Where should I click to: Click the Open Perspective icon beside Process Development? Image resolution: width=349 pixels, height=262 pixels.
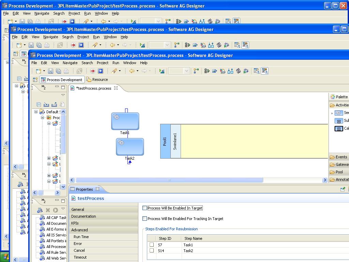pos(35,79)
